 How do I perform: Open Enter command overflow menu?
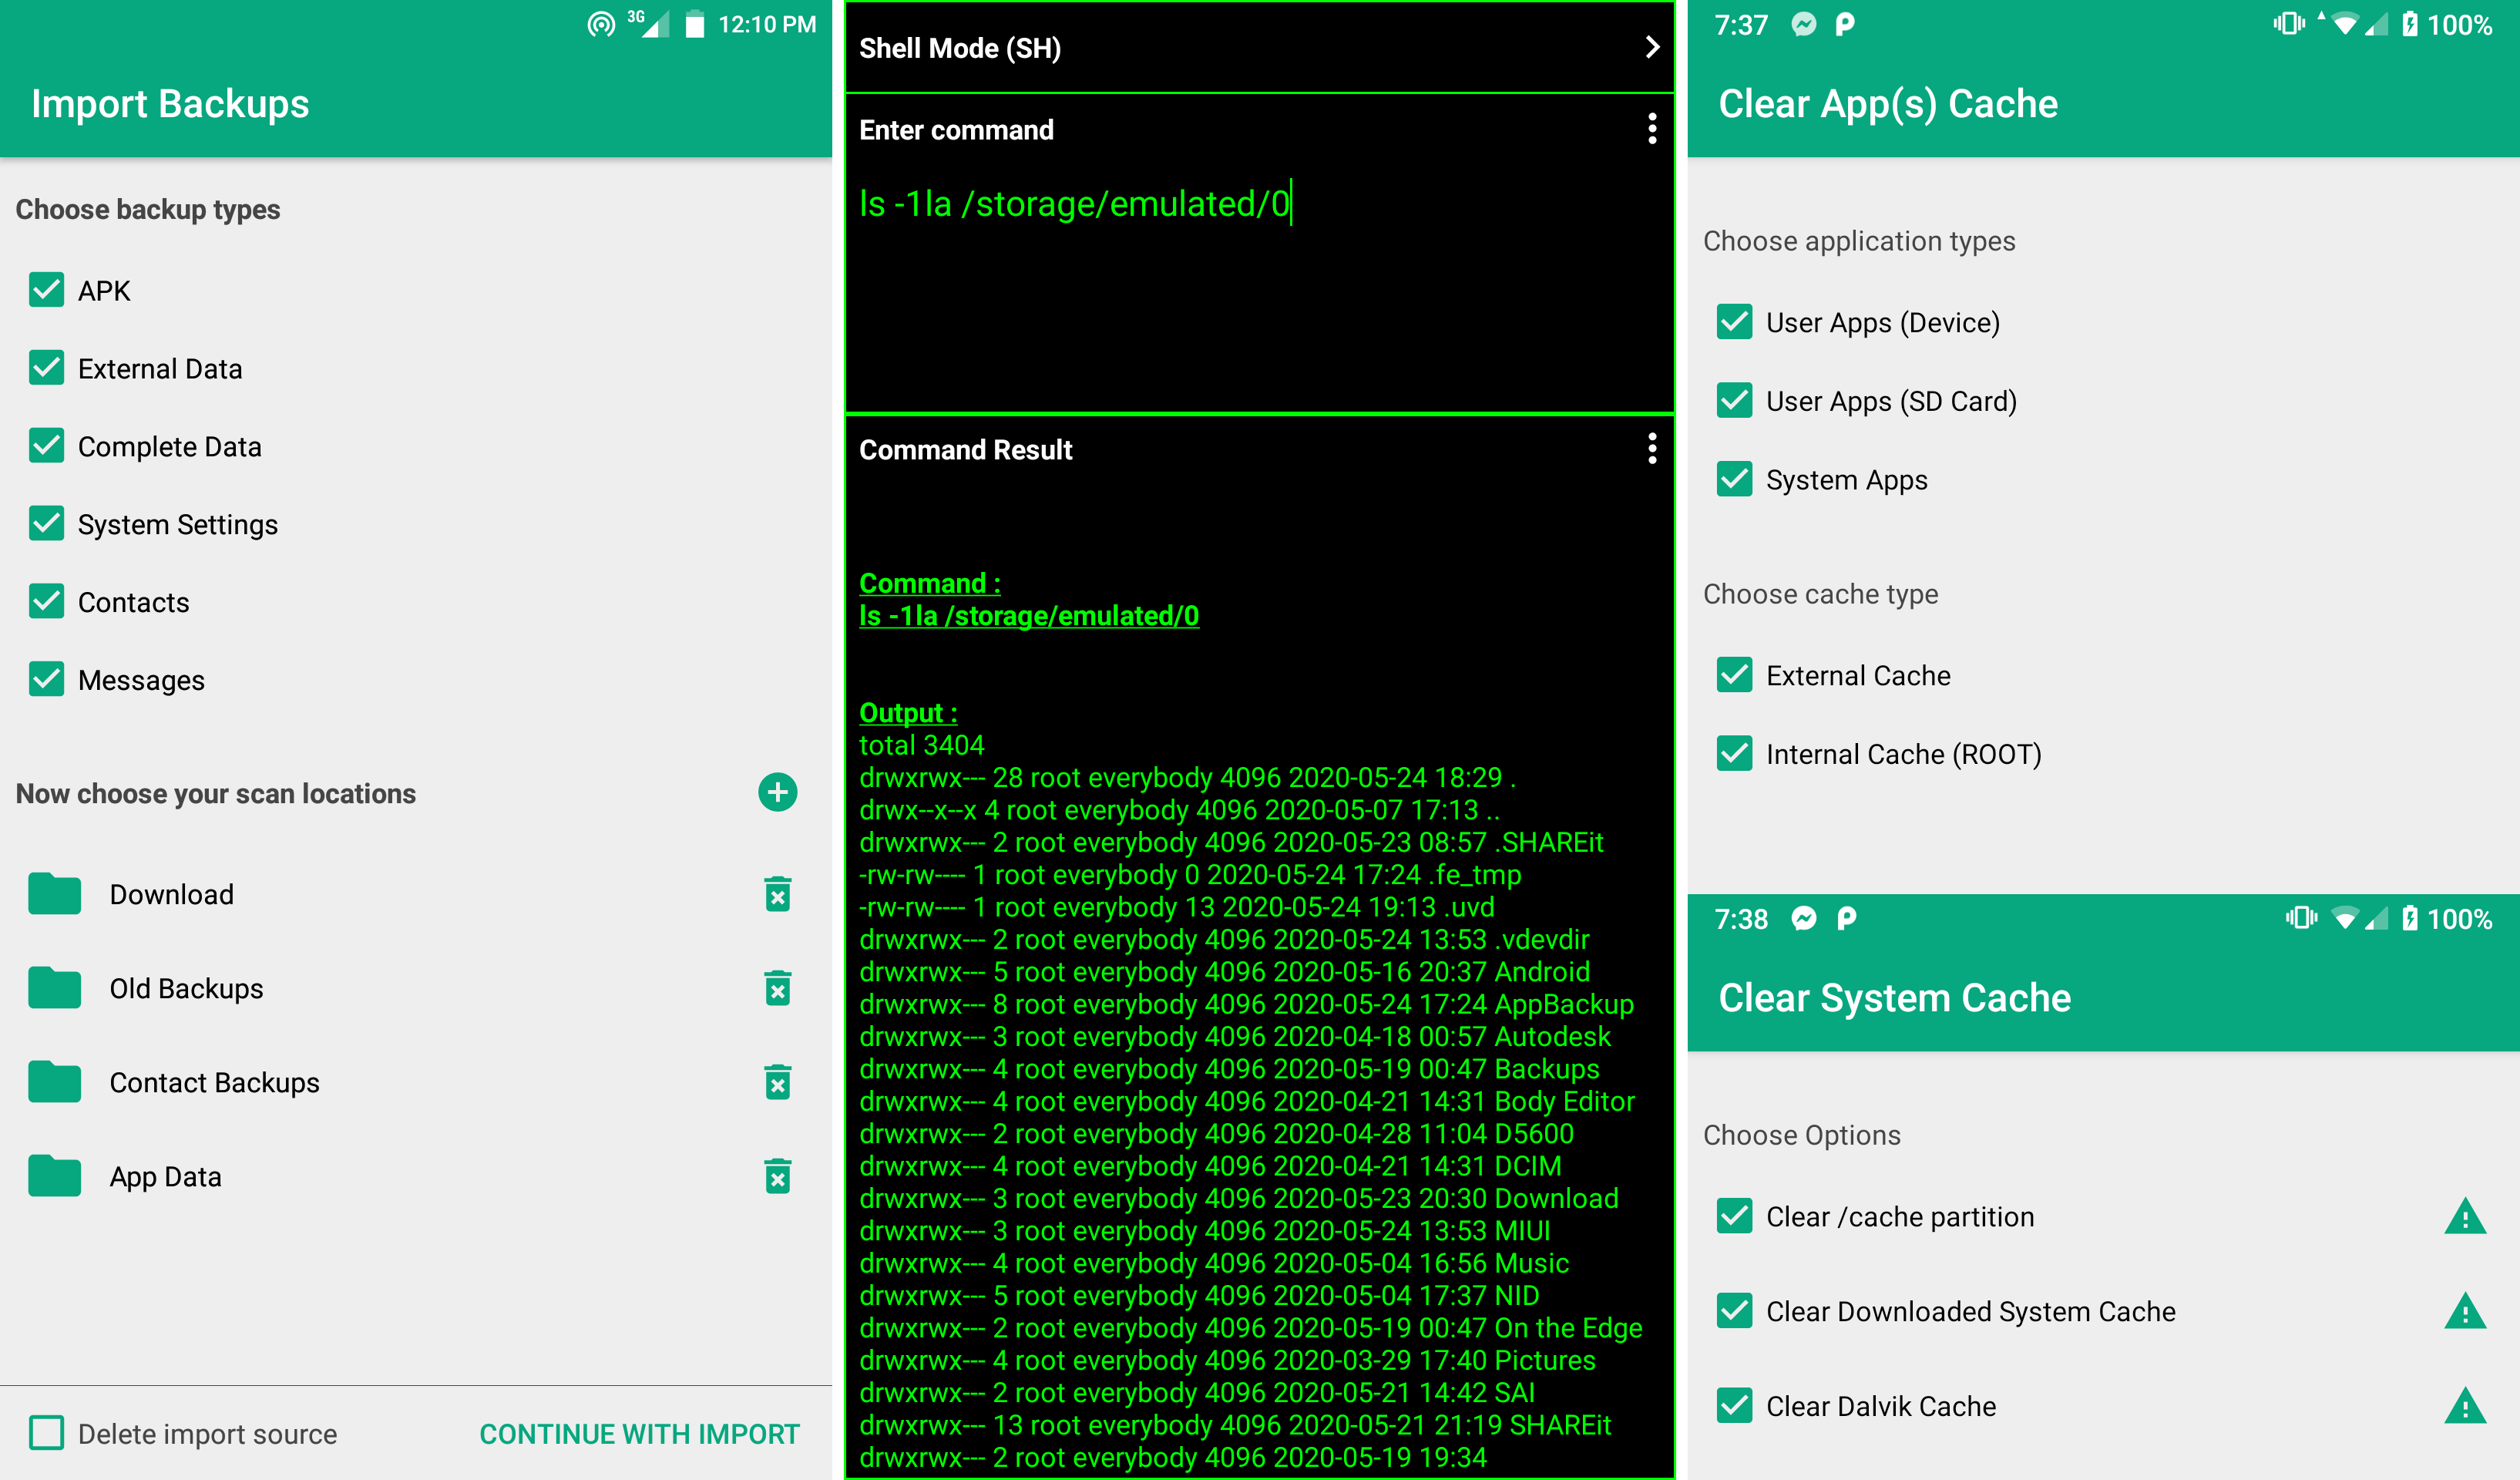(x=1652, y=129)
